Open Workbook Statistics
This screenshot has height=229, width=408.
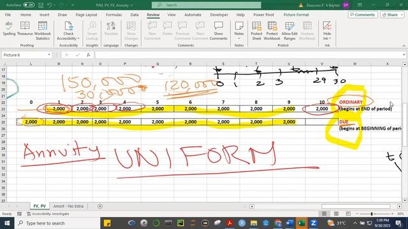[43, 31]
